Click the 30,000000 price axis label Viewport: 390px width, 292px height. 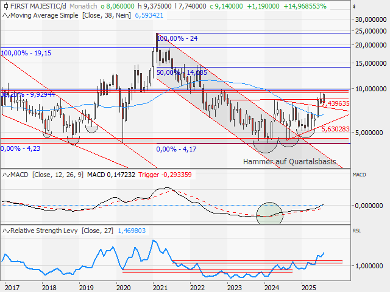371,19
